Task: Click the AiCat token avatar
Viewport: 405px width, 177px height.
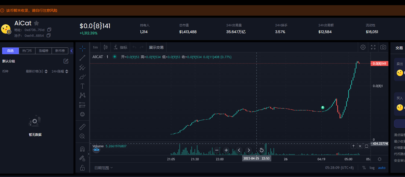Action: [6, 29]
